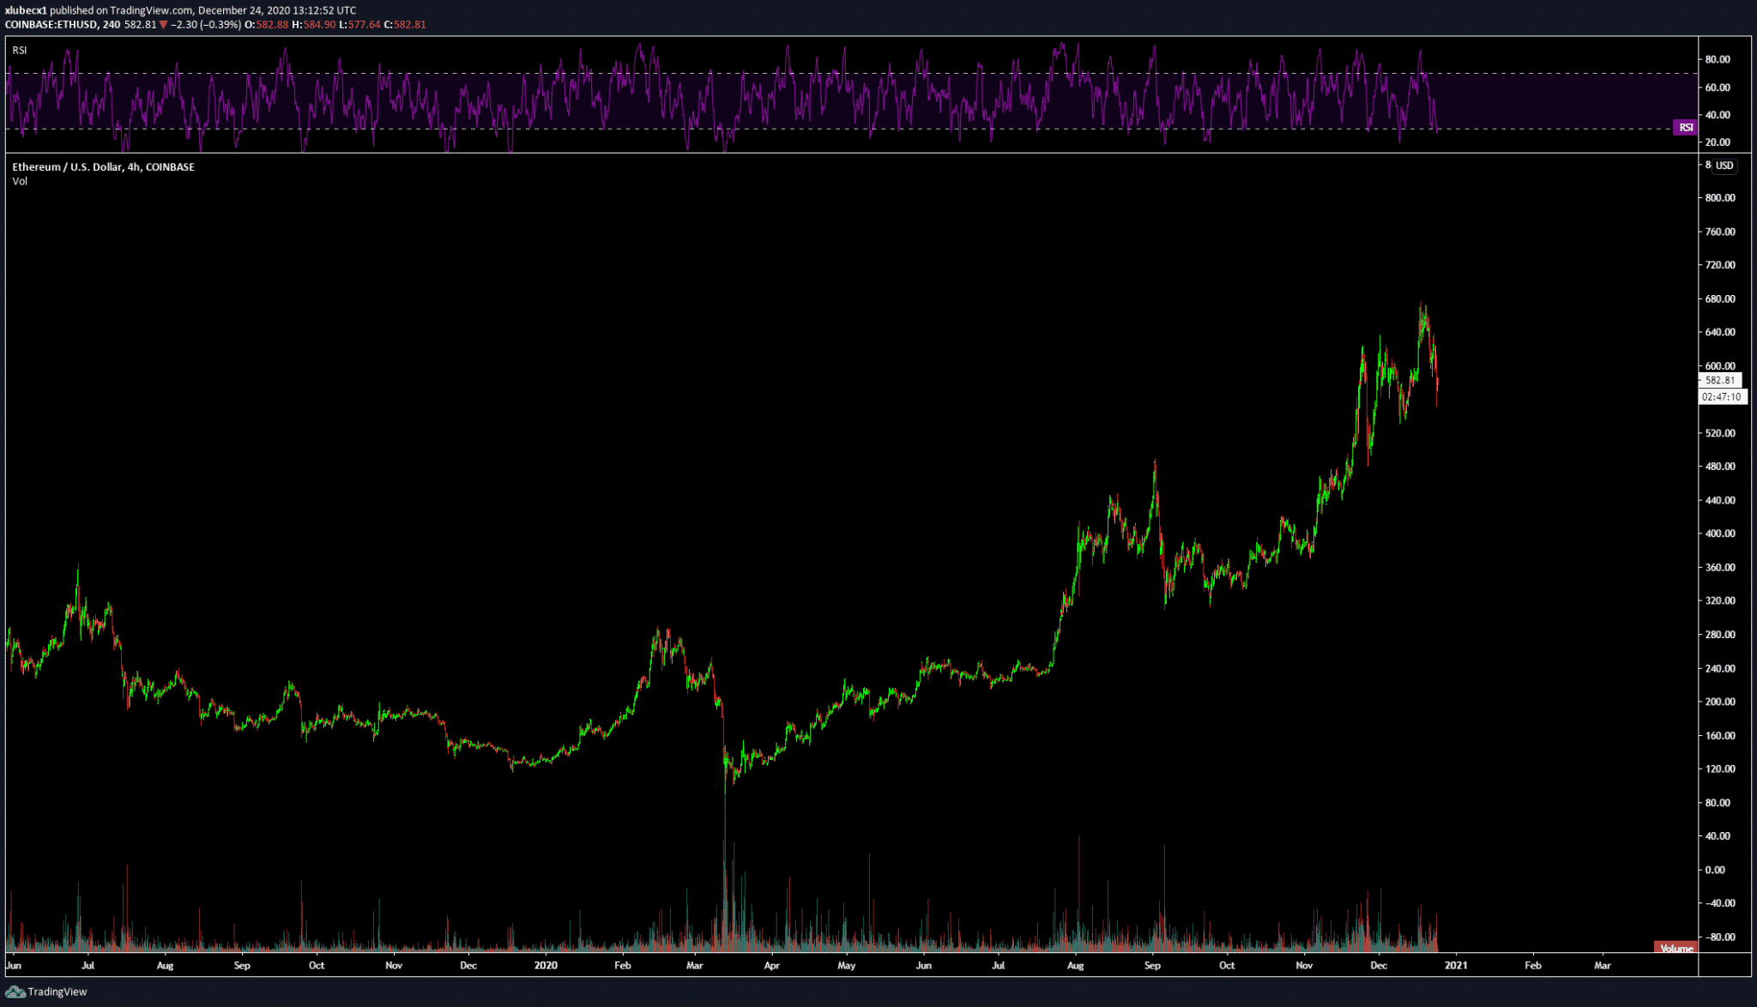Click the red down-arrow beside price change

tap(163, 25)
